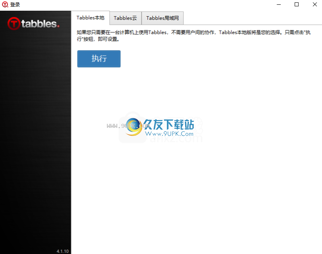Viewport: 322px width, 254px height.
Task: Click the Www.9UPK.Com watermark link
Action: [x=169, y=134]
